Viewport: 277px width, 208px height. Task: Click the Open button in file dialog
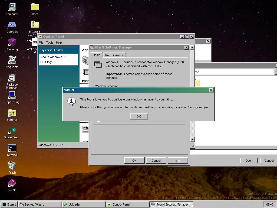249,161
